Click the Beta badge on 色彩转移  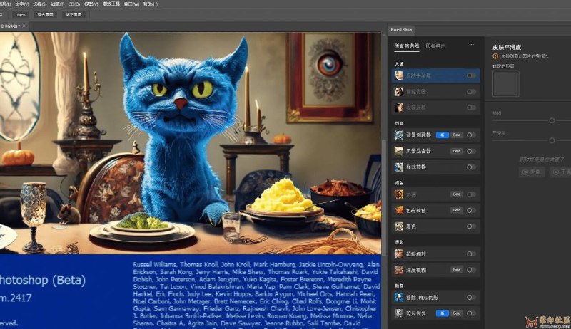click(x=457, y=210)
